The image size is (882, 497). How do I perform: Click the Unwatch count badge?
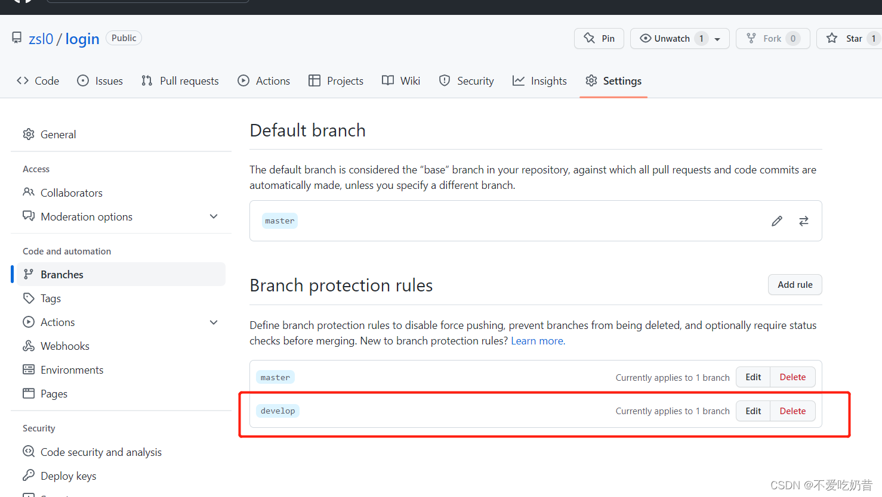702,38
